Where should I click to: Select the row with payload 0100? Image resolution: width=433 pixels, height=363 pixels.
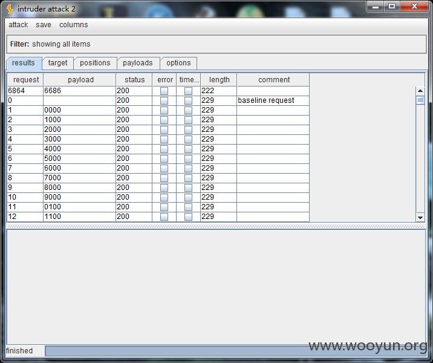click(158, 207)
